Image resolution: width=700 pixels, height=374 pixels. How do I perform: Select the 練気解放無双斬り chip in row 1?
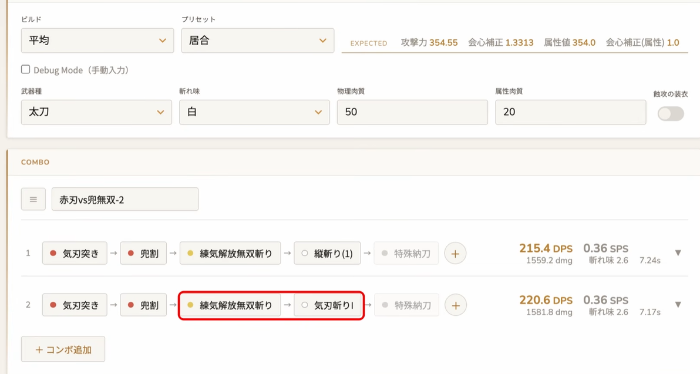[x=230, y=254]
